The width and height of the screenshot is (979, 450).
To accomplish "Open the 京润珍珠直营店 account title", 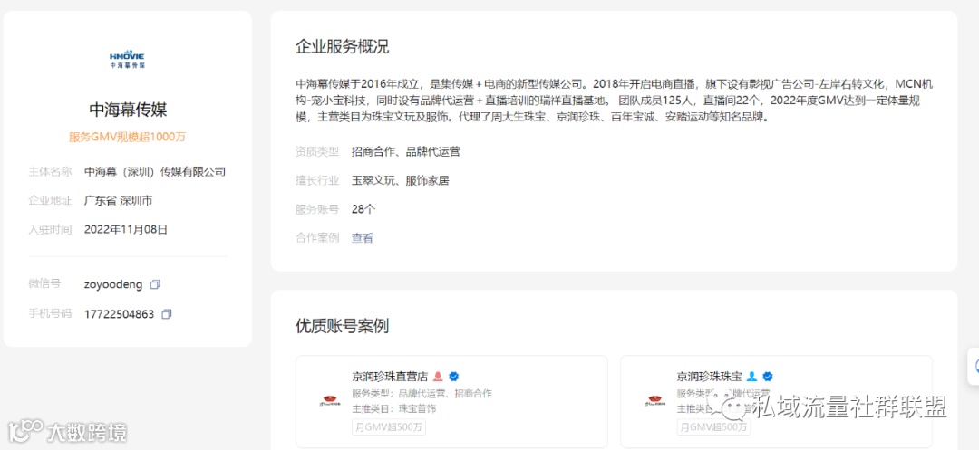I will coord(390,376).
